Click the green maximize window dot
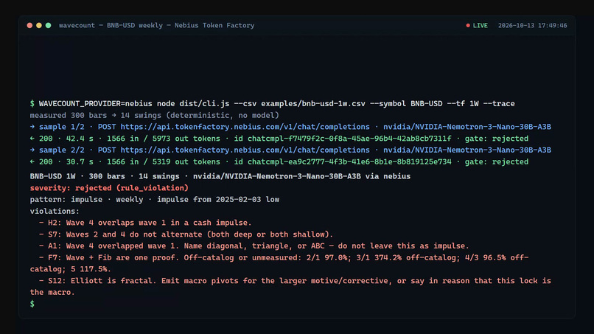 [x=48, y=25]
